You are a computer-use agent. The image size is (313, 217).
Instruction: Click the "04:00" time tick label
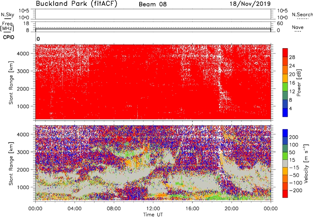[74, 209]
